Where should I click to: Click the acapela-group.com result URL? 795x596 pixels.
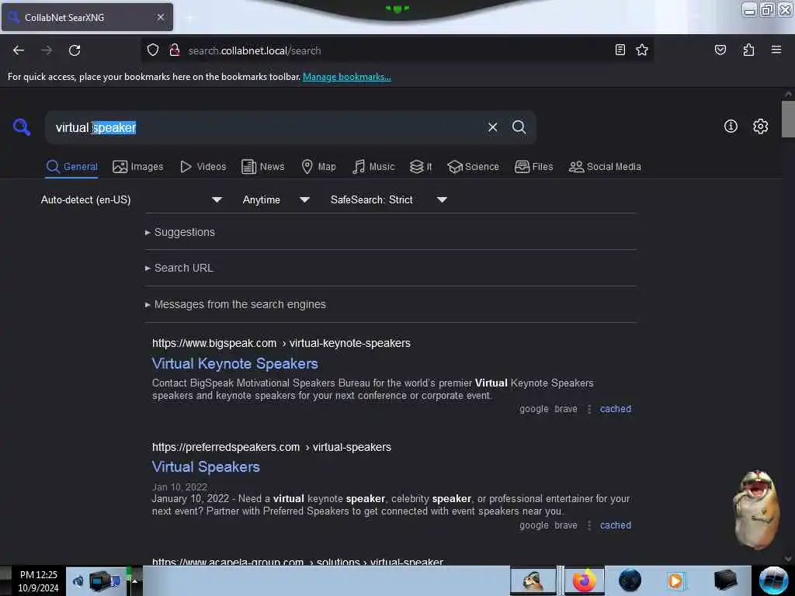(x=297, y=562)
